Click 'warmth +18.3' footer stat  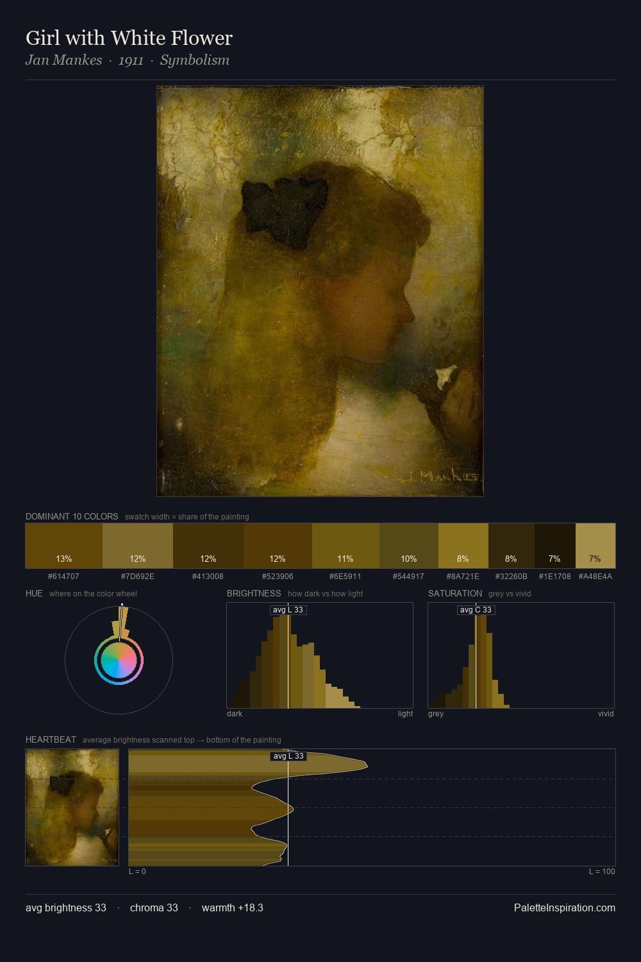pos(233,907)
